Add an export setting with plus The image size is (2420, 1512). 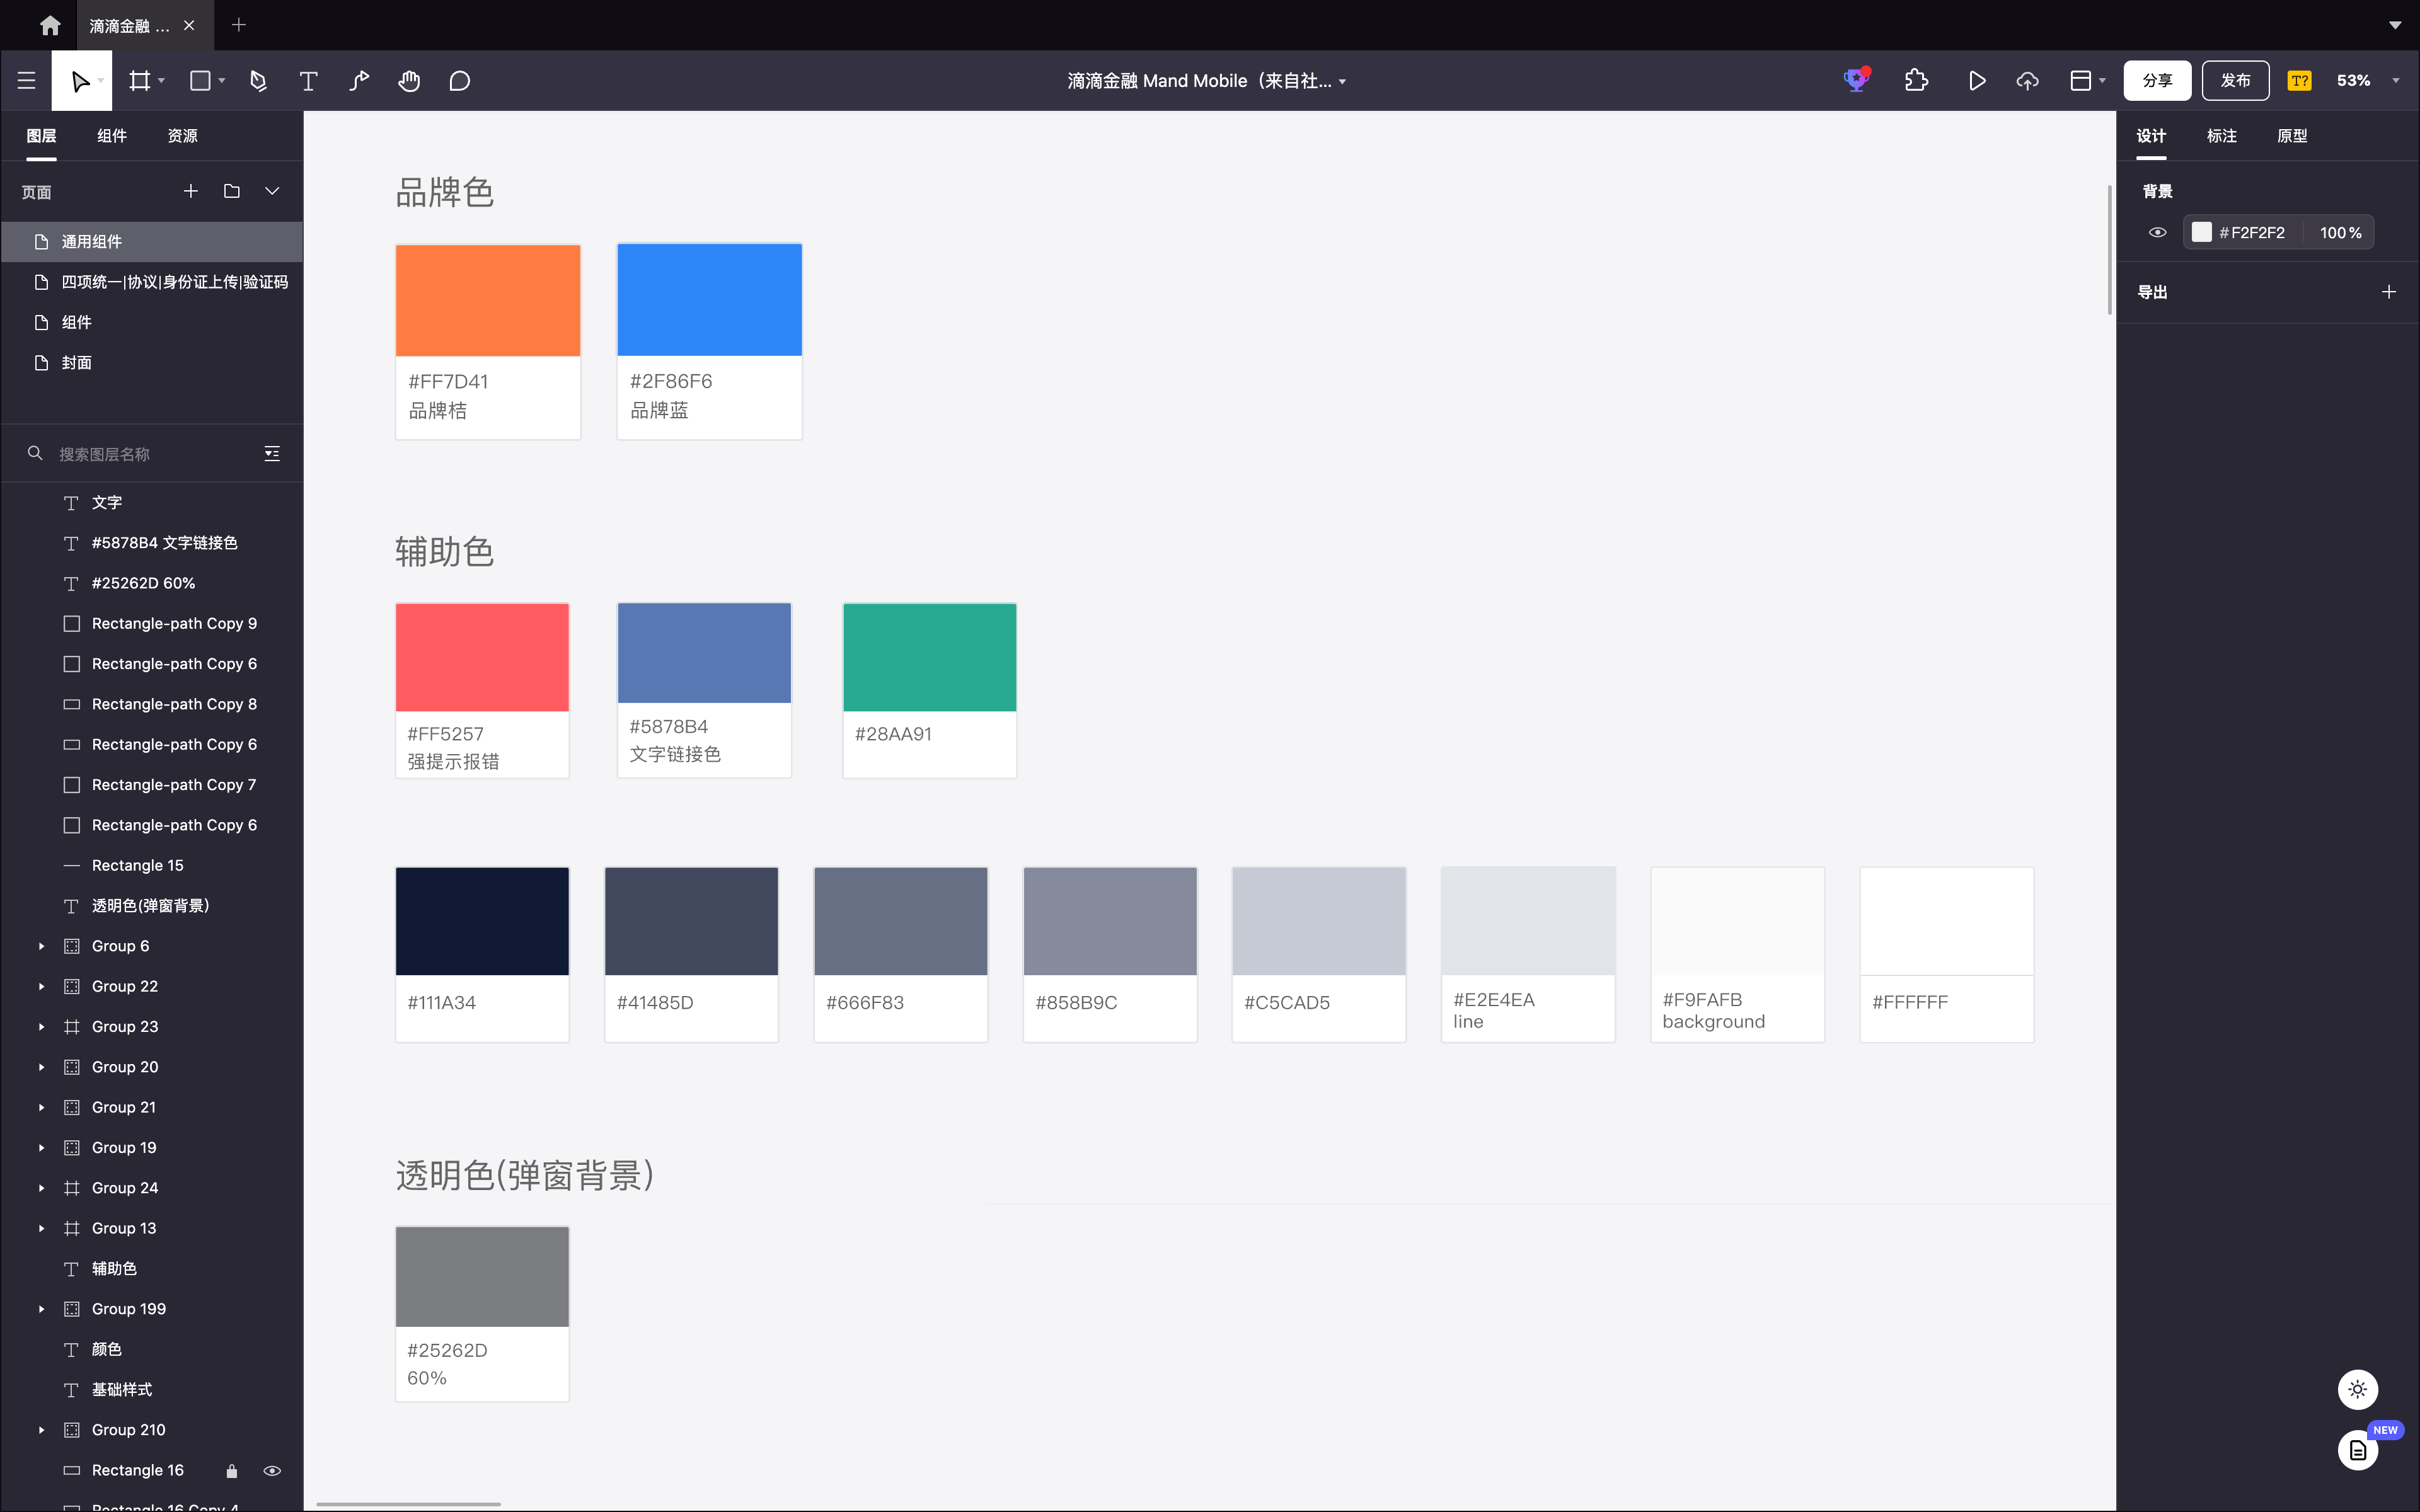(2389, 292)
